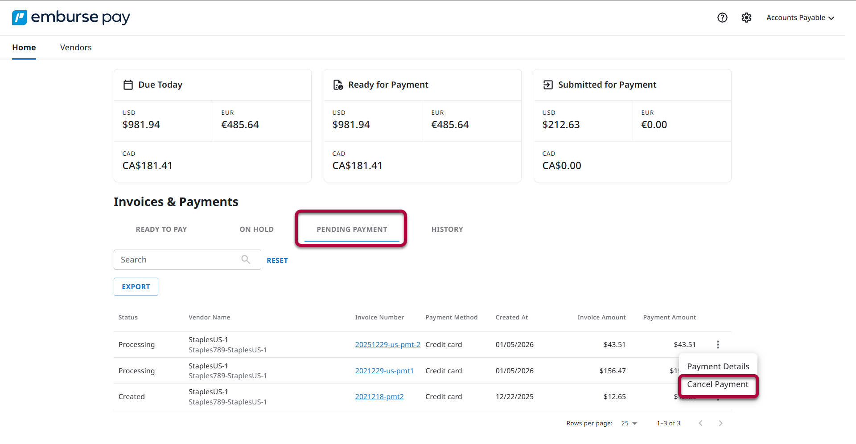Click the next page arrow
This screenshot has width=856, height=444.
click(x=720, y=423)
